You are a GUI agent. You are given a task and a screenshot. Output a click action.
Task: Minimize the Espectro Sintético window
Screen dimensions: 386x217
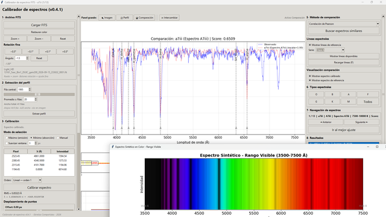pyautogui.click(x=368, y=146)
